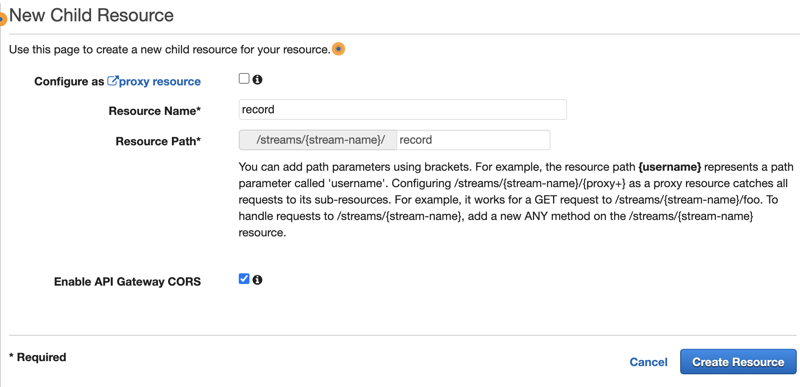Enable the Configure as proxy resource checkbox
The width and height of the screenshot is (800, 387).
pyautogui.click(x=244, y=78)
